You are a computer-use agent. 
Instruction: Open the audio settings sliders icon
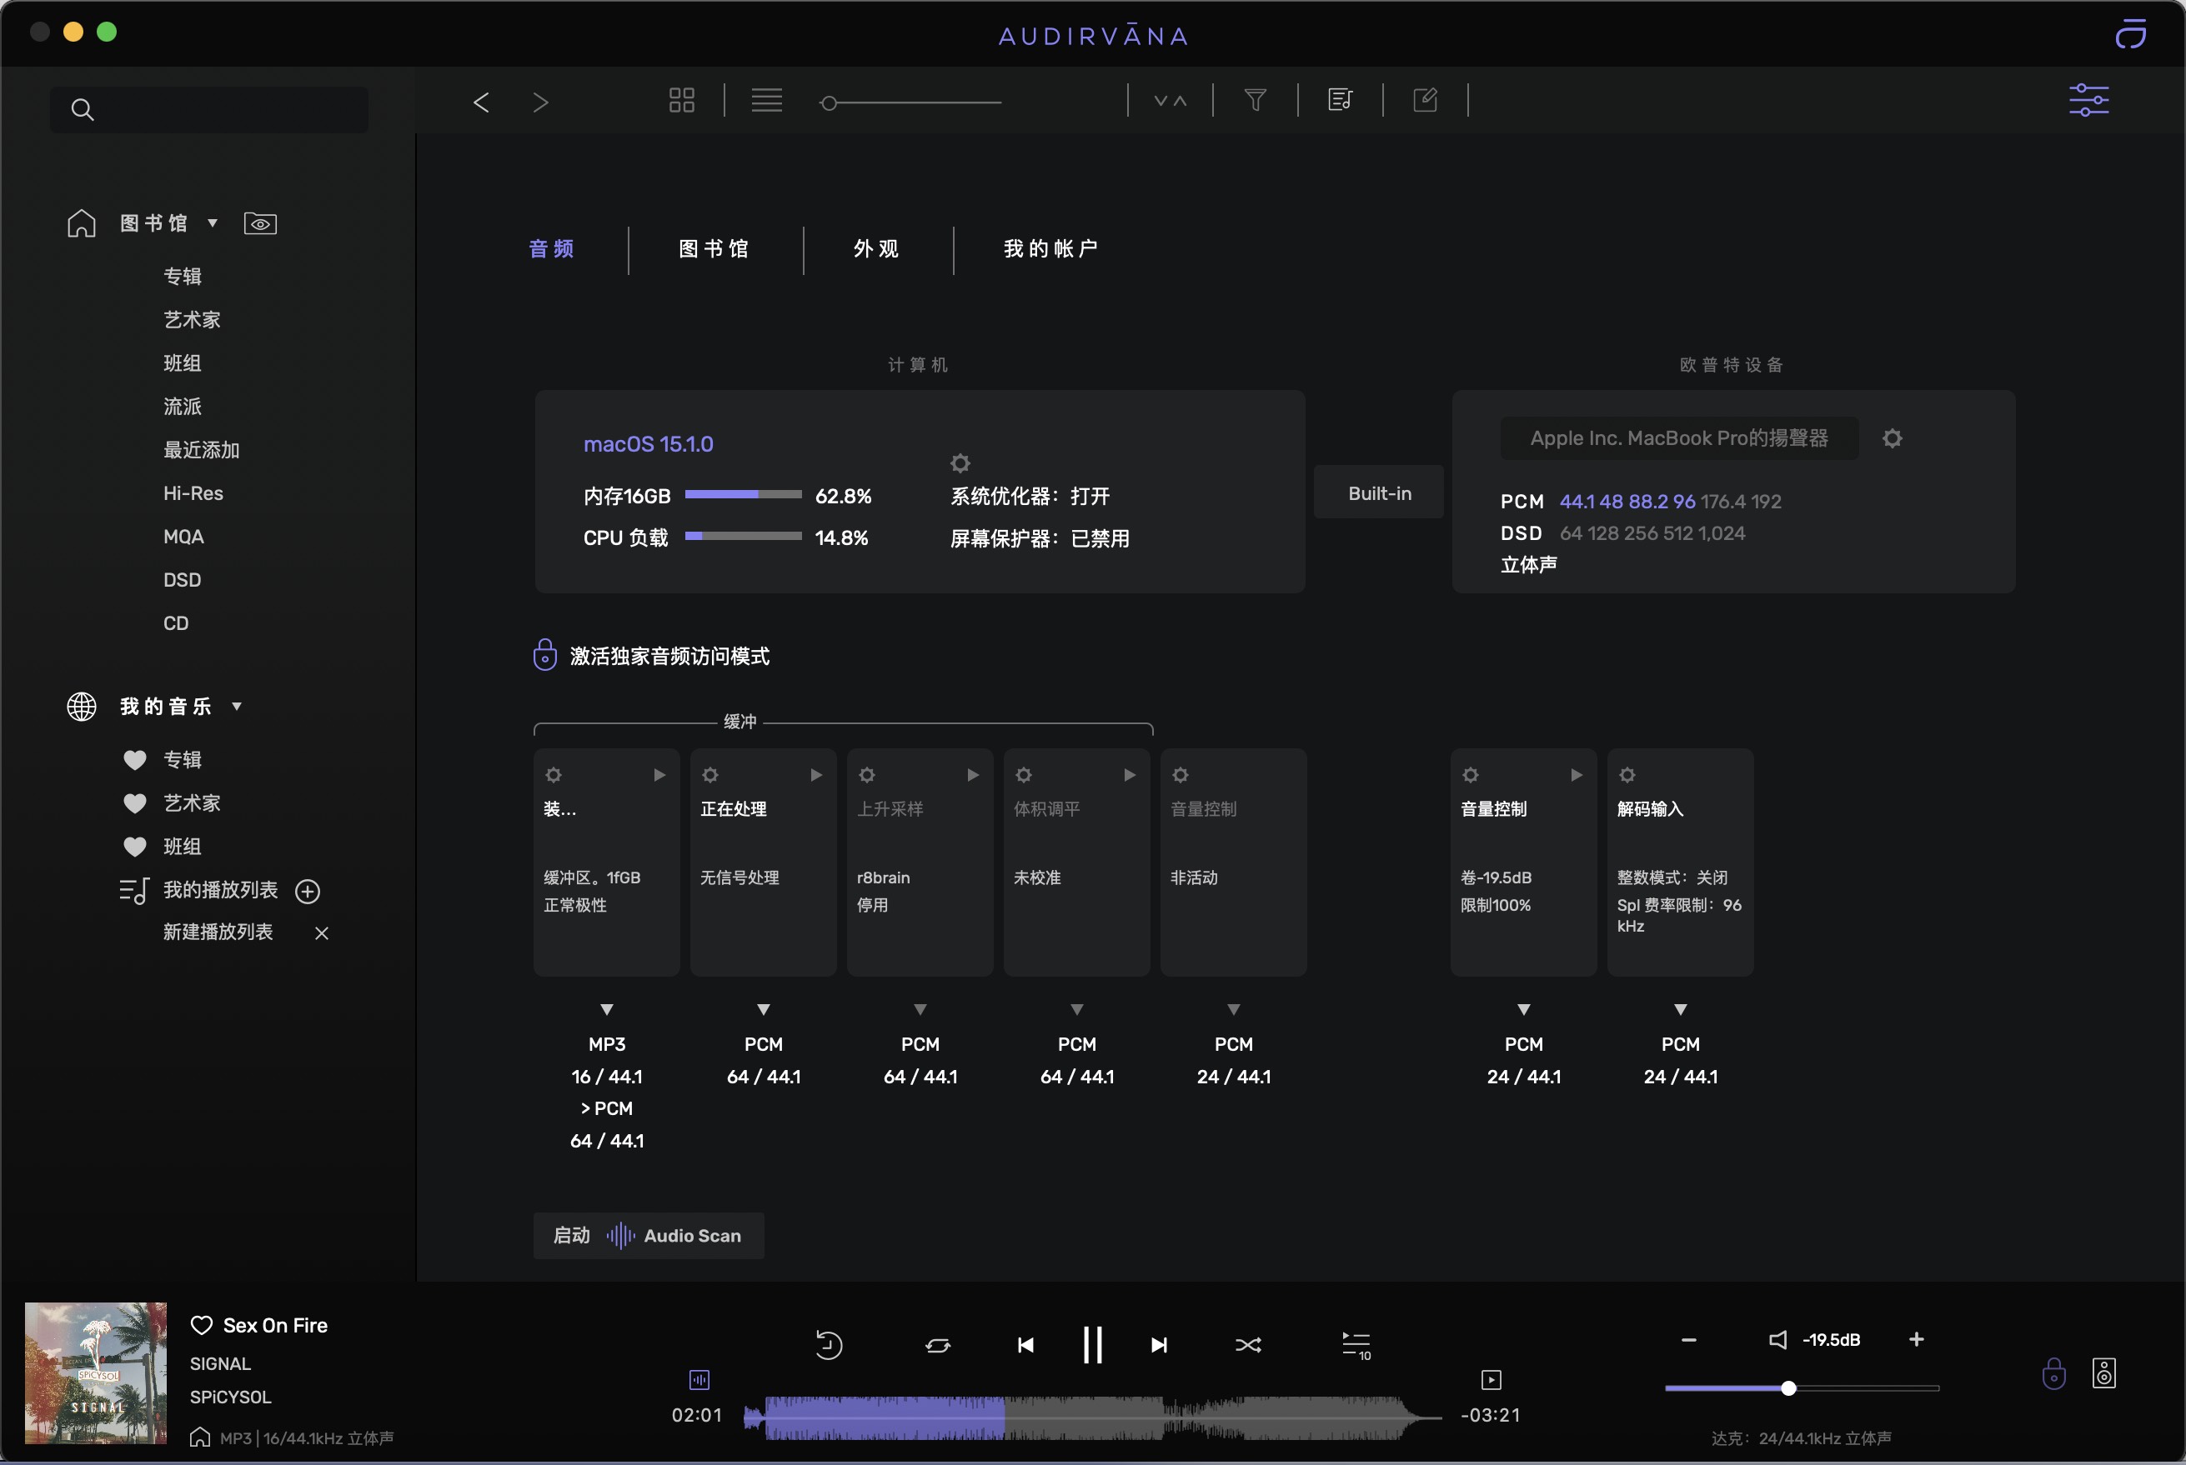[x=2088, y=100]
